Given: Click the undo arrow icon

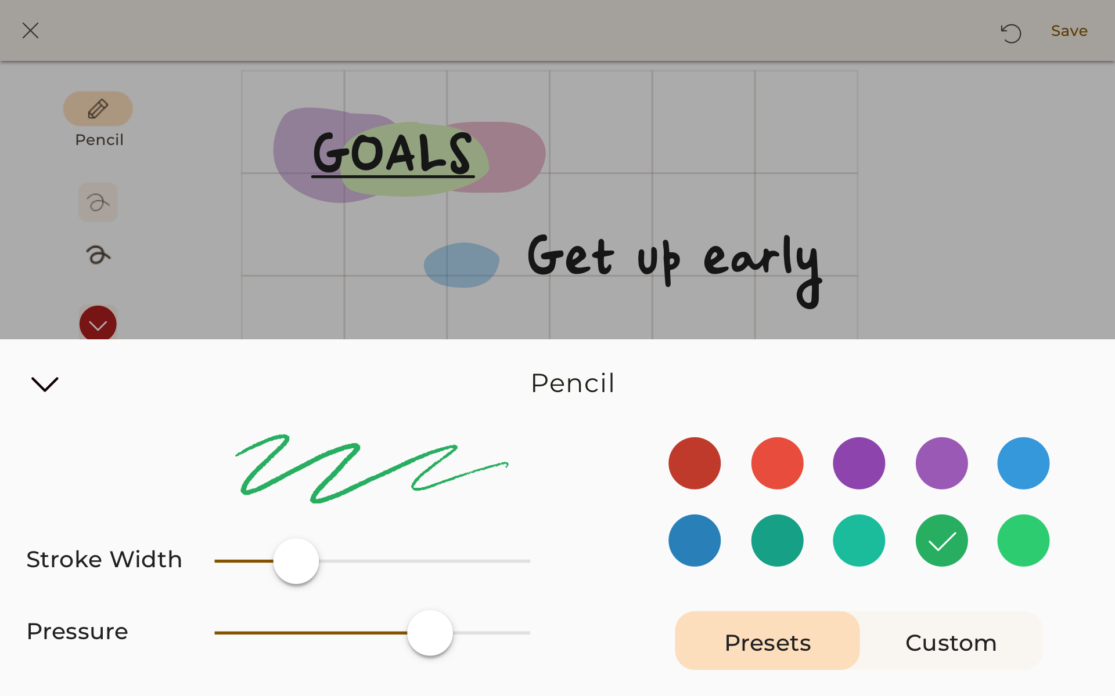Looking at the screenshot, I should [x=1011, y=33].
